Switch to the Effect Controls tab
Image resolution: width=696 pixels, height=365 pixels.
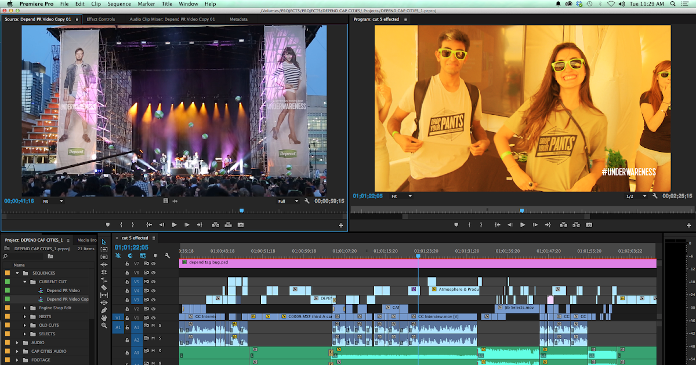101,19
